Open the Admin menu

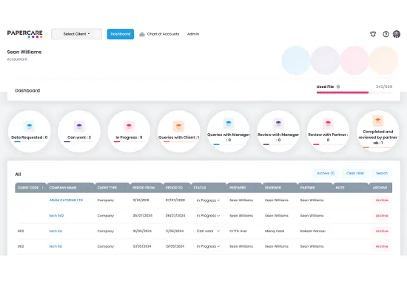193,34
